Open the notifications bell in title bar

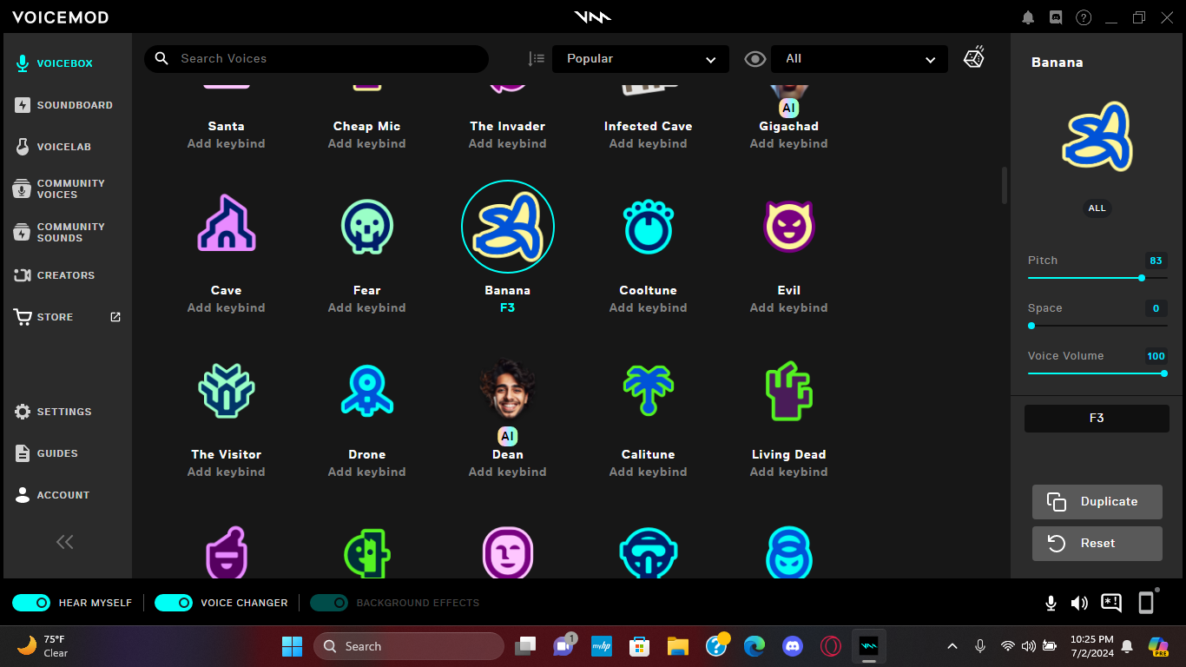[x=1028, y=17]
